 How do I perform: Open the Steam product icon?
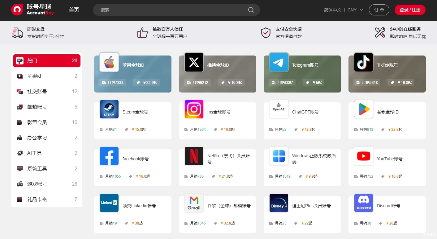(109, 109)
